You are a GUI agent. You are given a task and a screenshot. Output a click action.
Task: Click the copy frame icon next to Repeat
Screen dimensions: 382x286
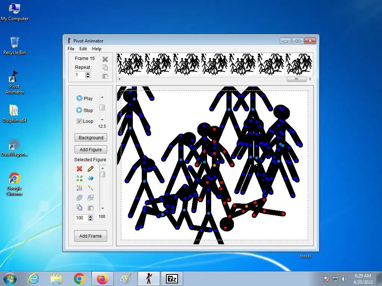[x=105, y=67]
